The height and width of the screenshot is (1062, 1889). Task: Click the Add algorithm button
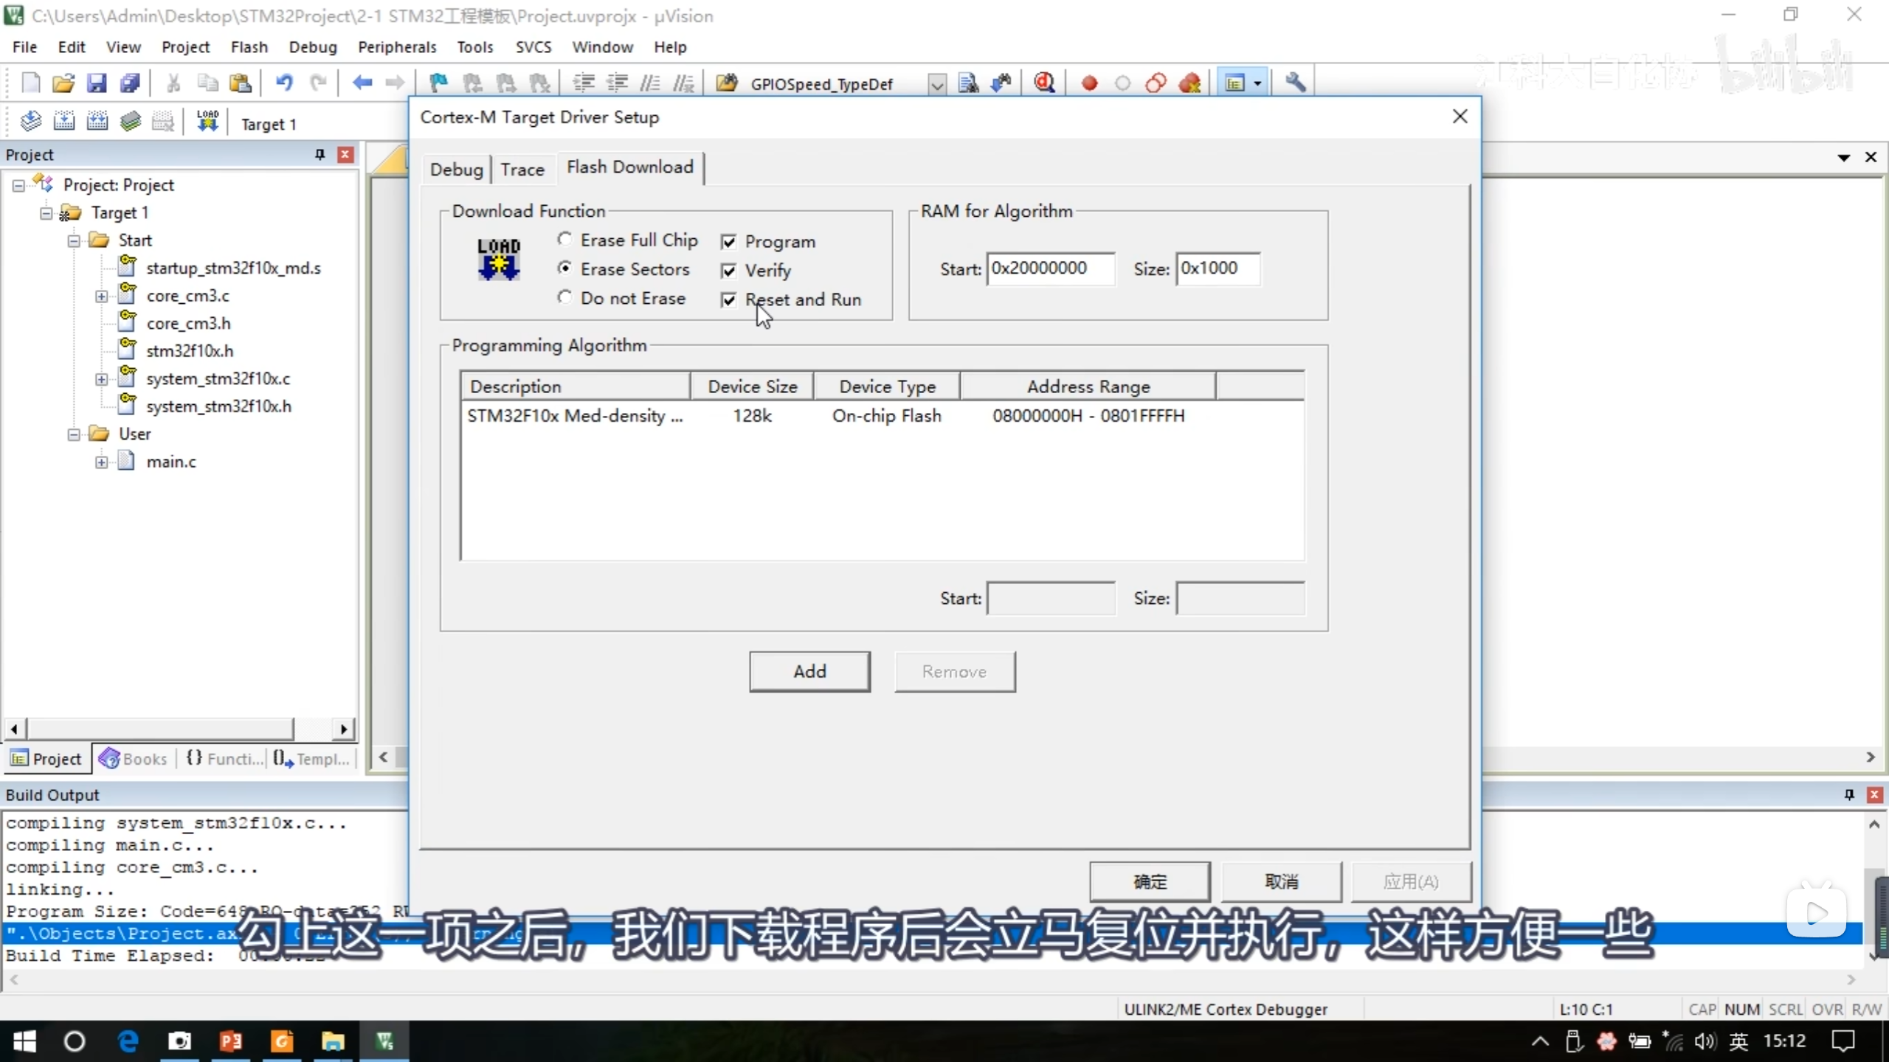click(x=809, y=671)
